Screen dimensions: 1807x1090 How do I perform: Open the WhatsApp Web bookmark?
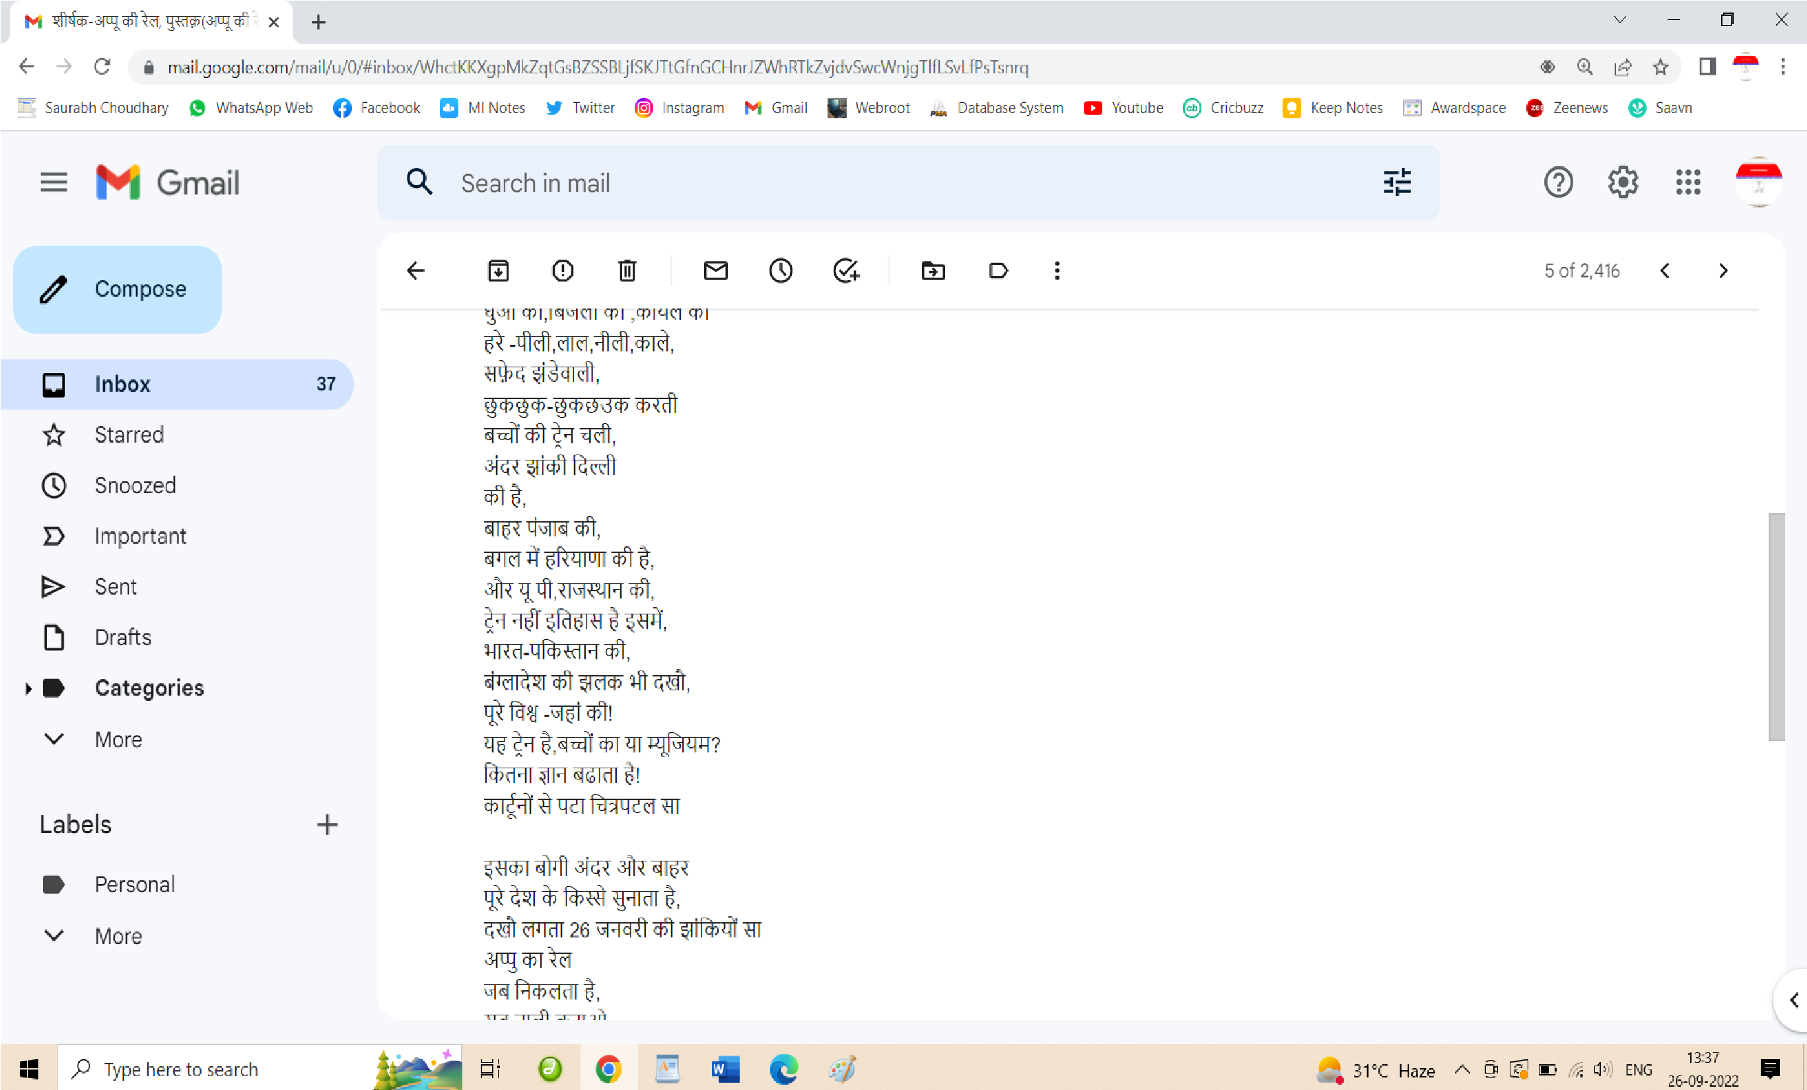tap(251, 108)
